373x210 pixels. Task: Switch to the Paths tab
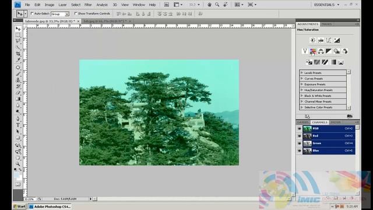[x=336, y=123]
